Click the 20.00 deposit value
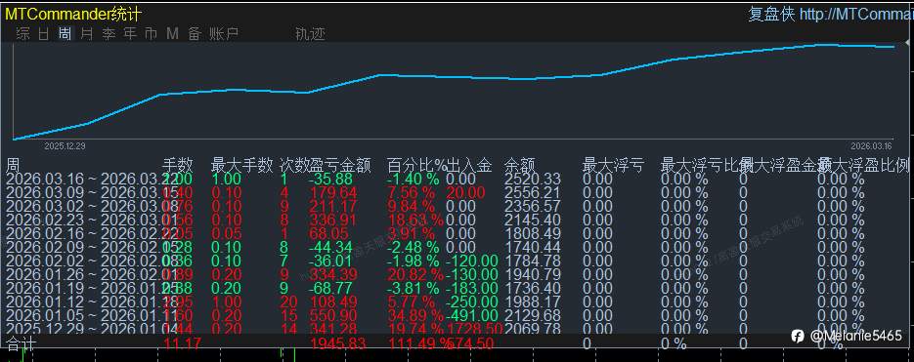This screenshot has width=914, height=362. (465, 192)
